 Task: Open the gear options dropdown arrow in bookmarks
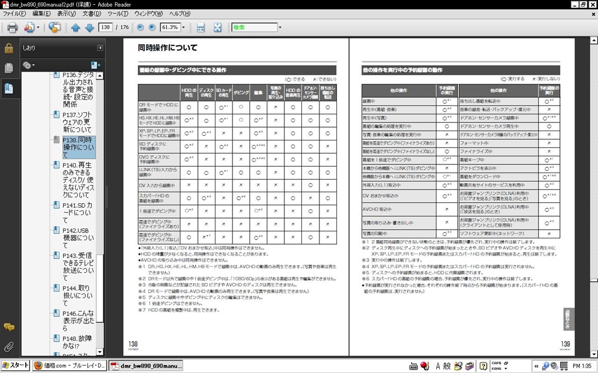(x=33, y=65)
